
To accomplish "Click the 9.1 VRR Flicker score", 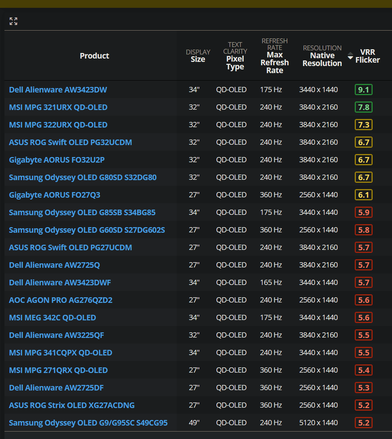I will pyautogui.click(x=363, y=90).
